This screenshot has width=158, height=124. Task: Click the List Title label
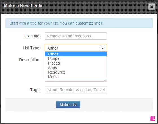click(32, 36)
